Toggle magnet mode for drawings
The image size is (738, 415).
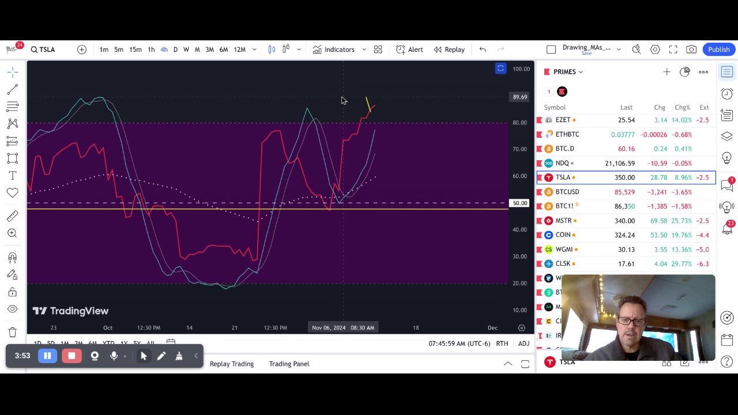[13, 258]
